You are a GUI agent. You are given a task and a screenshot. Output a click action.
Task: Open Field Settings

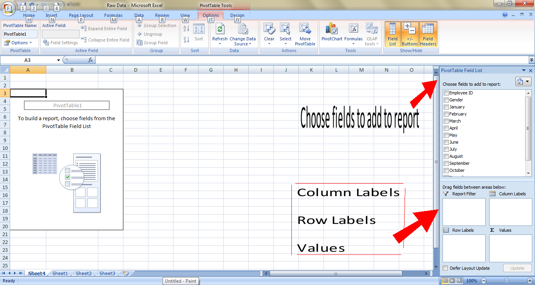click(60, 43)
